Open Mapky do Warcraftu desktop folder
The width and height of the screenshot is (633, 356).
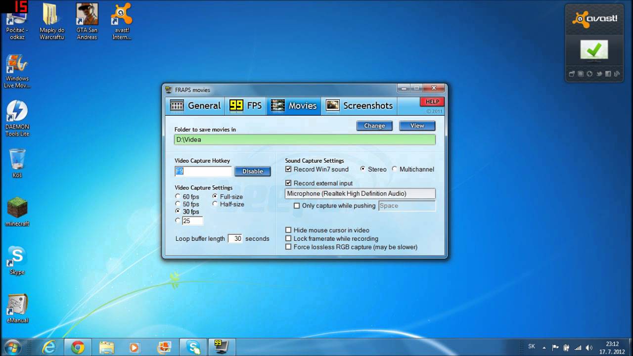[51, 22]
